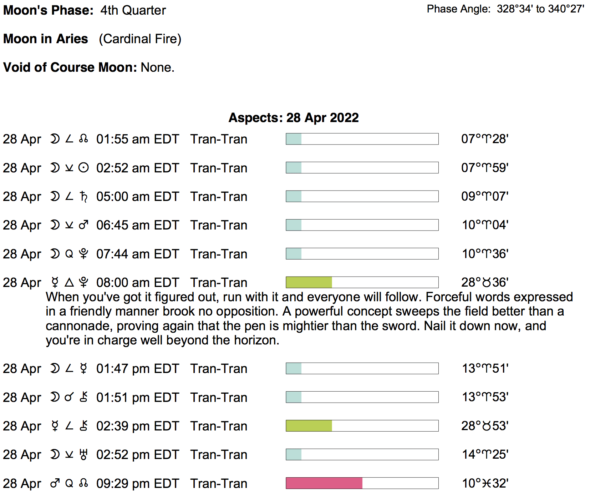Select the Mercury glyph in the 08:00 am row

(x=55, y=282)
